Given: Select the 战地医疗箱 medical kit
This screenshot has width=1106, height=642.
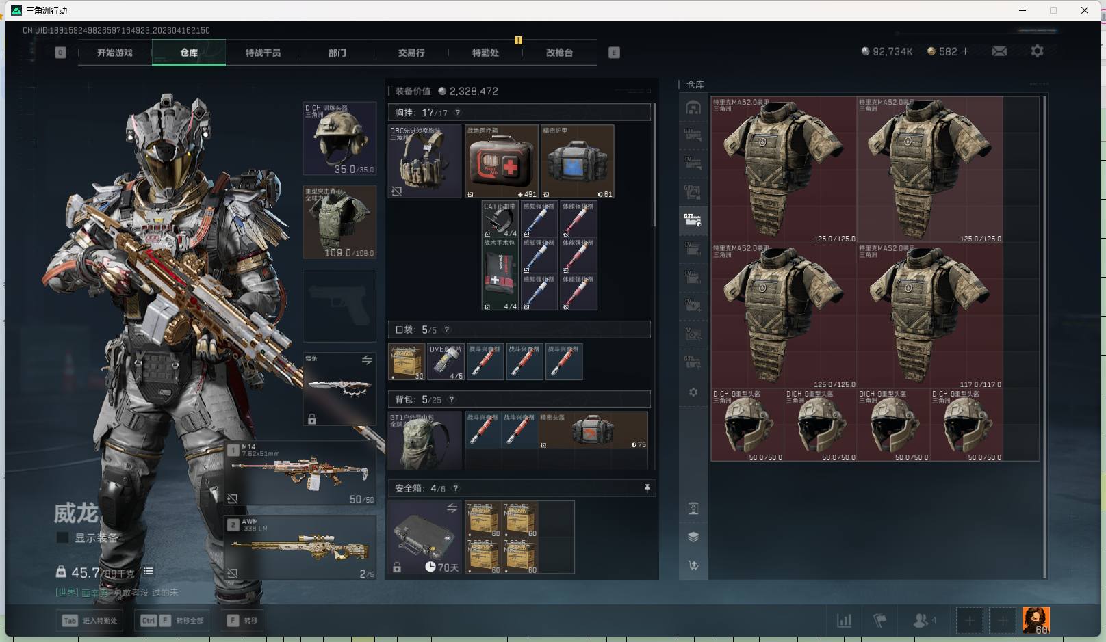Looking at the screenshot, I should click(502, 161).
